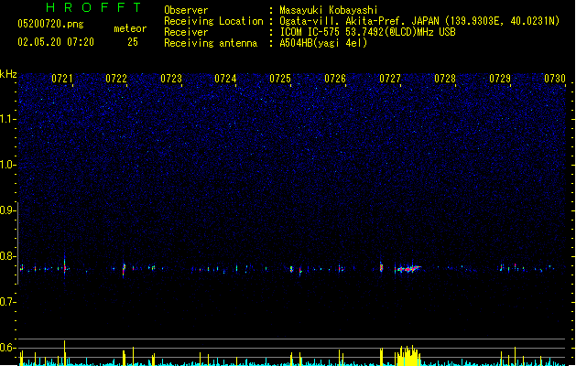This screenshot has width=576, height=366.
Task: Click the 1.1 kHz axis label
Action: (7, 119)
